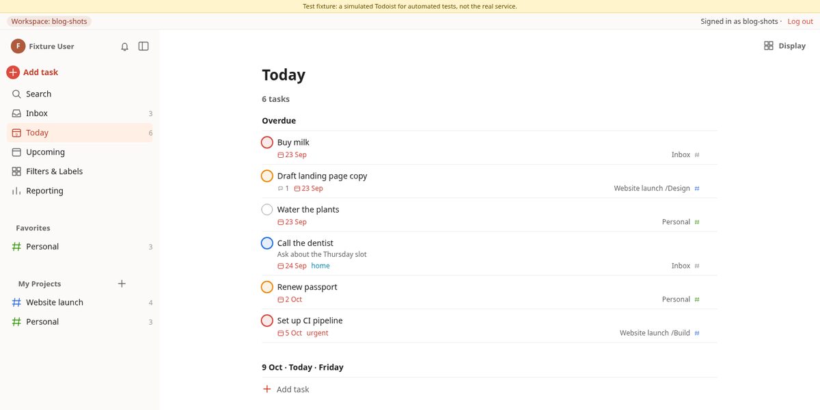Click the Fixture User avatar
820x410 pixels.
point(18,46)
